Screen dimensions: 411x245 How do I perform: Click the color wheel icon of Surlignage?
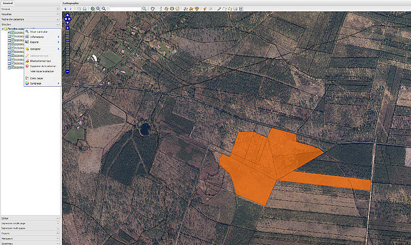click(27, 84)
